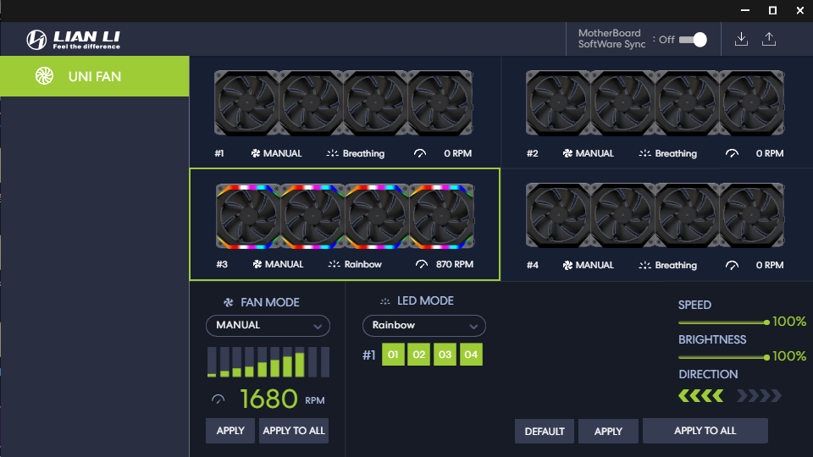Click the download/import profile icon
The image size is (813, 457).
(x=742, y=40)
